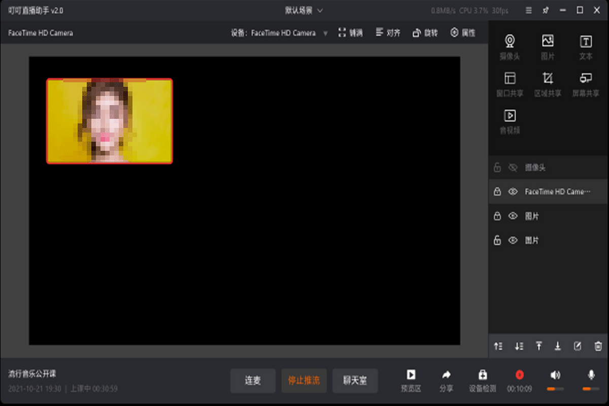
Task: Click the FaceTime HD Camera source title
Action: [41, 33]
